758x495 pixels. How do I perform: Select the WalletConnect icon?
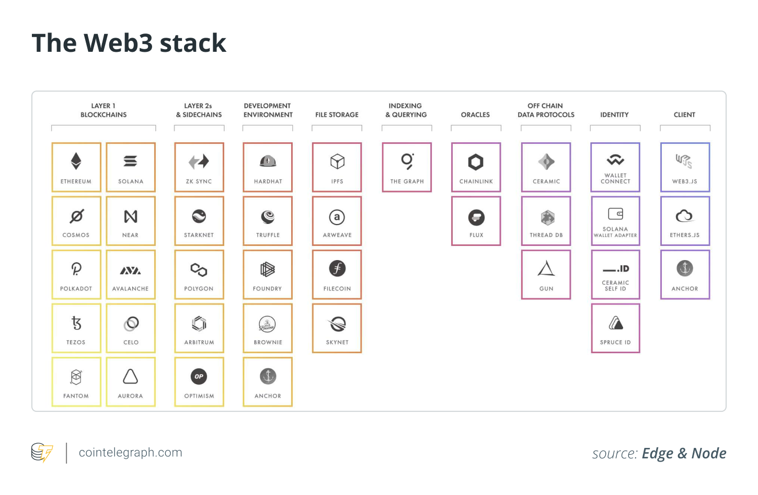[615, 160]
